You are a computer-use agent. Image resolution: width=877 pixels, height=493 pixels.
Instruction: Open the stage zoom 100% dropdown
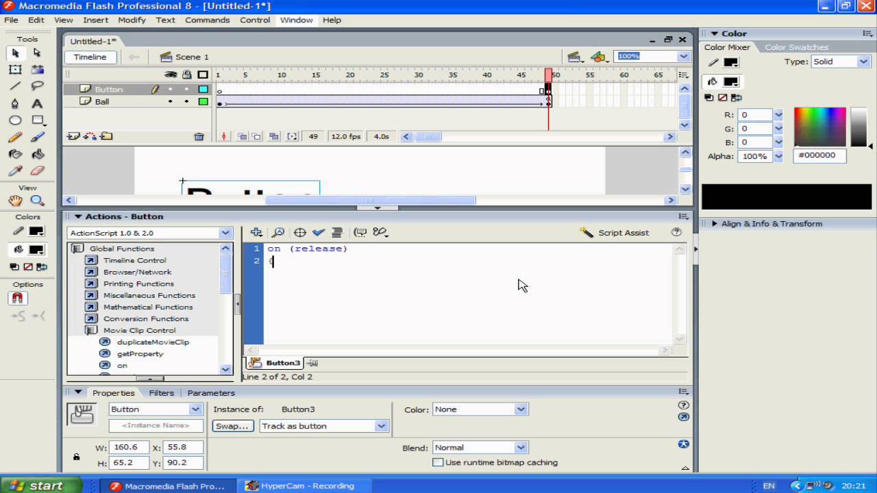(683, 57)
